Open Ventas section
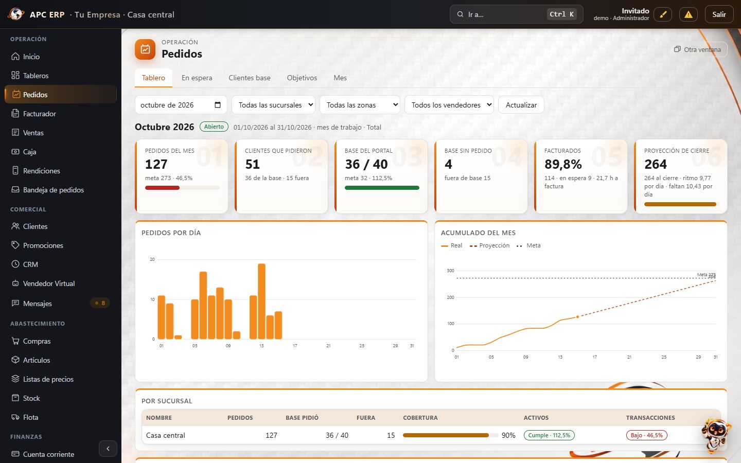Screen dimensions: 741x463 pyautogui.click(x=61, y=133)
